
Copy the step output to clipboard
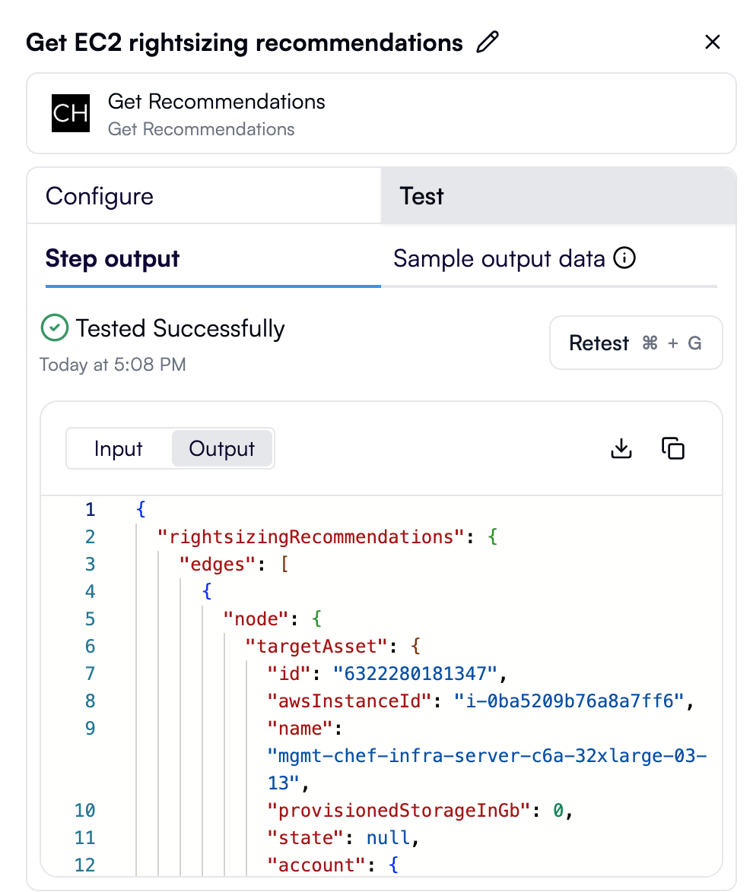click(x=672, y=448)
